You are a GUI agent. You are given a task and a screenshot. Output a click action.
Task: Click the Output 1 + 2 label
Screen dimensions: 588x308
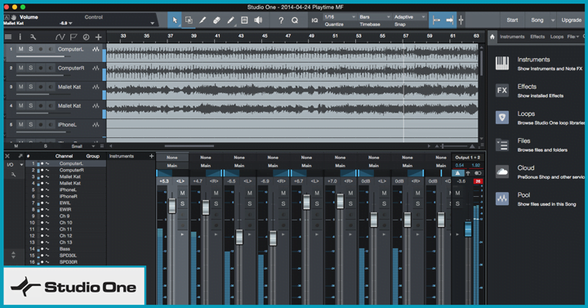(x=467, y=158)
